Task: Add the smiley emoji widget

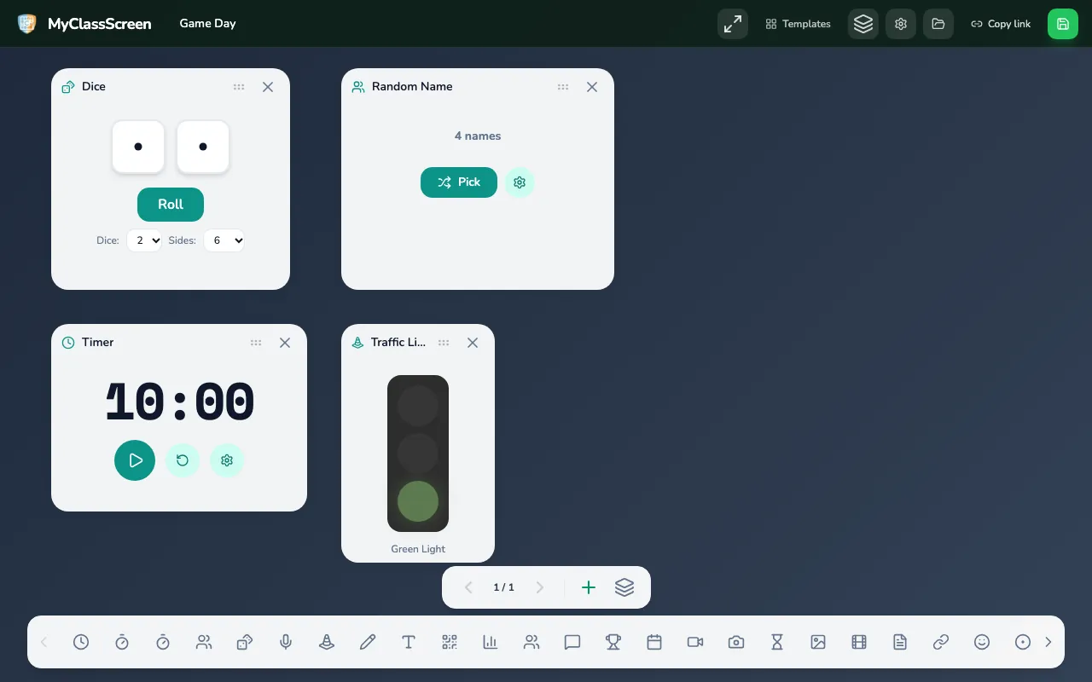Action: click(982, 642)
